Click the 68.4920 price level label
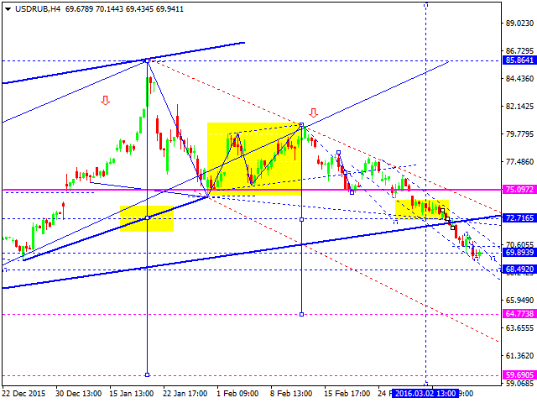The image size is (537, 403). (x=520, y=270)
